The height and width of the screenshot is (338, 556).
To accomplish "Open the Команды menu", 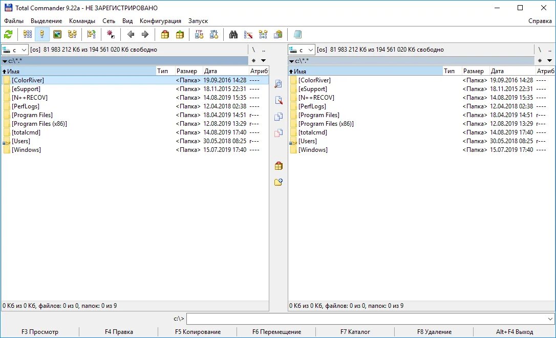I will coord(82,21).
